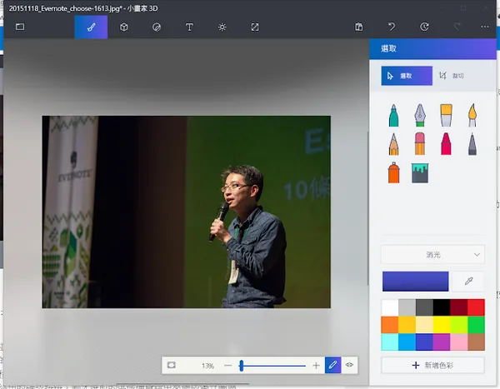
Task: Open the expand menu folder icon
Action: coord(20,27)
